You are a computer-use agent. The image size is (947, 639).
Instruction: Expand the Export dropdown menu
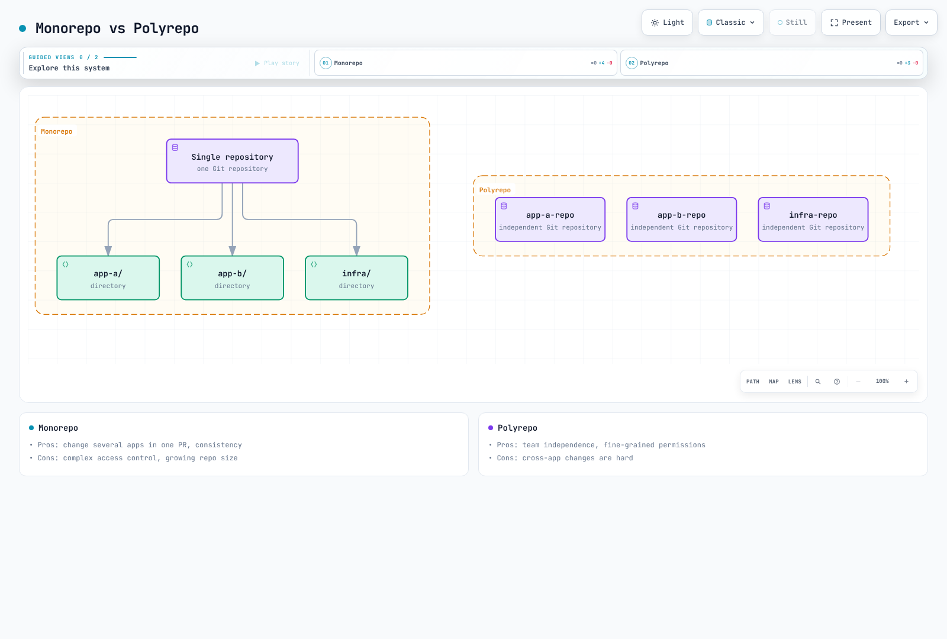pyautogui.click(x=911, y=22)
